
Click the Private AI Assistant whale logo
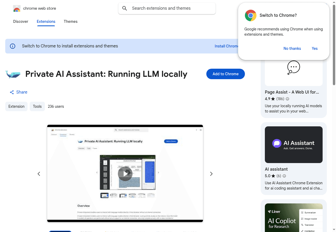pyautogui.click(x=13, y=74)
